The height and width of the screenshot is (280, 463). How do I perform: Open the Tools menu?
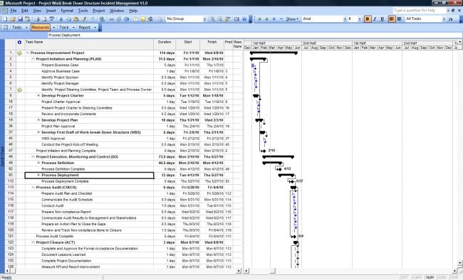83,11
